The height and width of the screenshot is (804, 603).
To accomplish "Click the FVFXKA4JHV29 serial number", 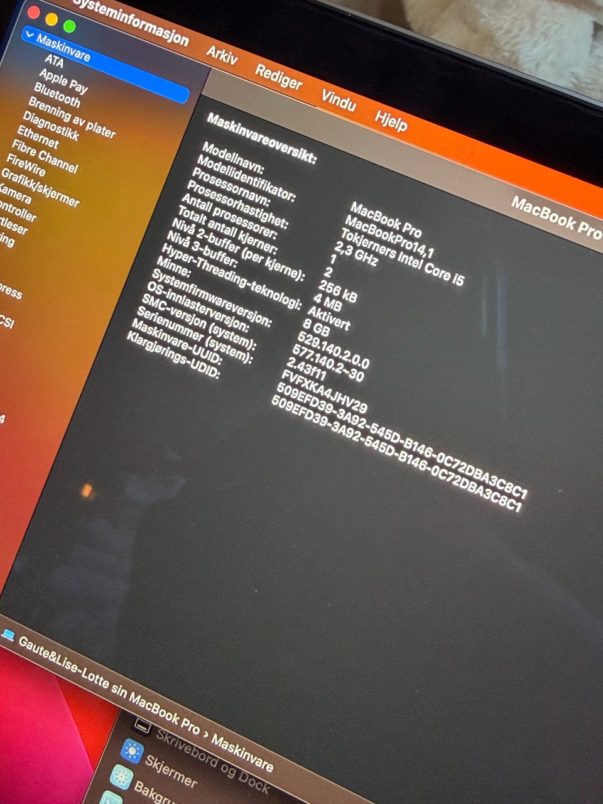I will 325,392.
